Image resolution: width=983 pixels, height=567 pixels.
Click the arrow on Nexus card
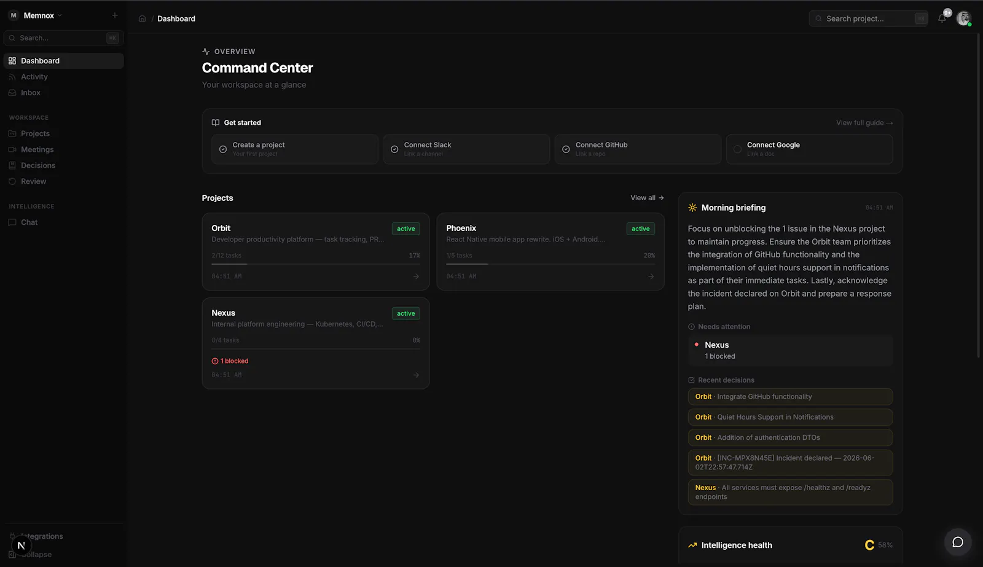pos(416,375)
